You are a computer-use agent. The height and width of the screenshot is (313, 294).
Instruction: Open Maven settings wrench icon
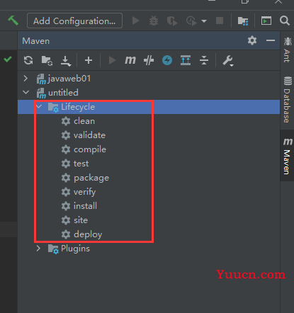[x=228, y=61]
